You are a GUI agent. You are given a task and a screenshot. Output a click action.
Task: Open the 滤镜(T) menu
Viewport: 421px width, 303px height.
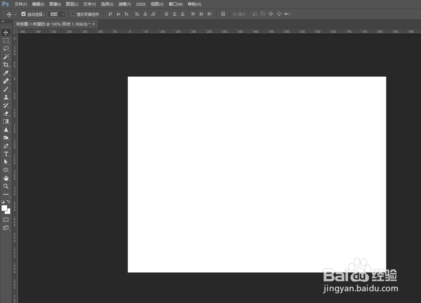coord(124,4)
